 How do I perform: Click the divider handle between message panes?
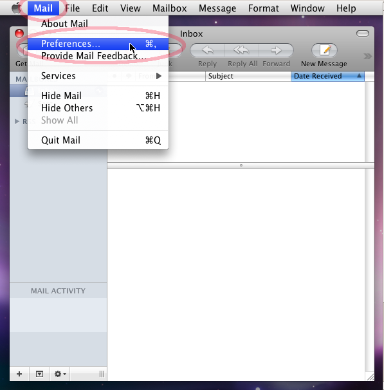pos(241,165)
